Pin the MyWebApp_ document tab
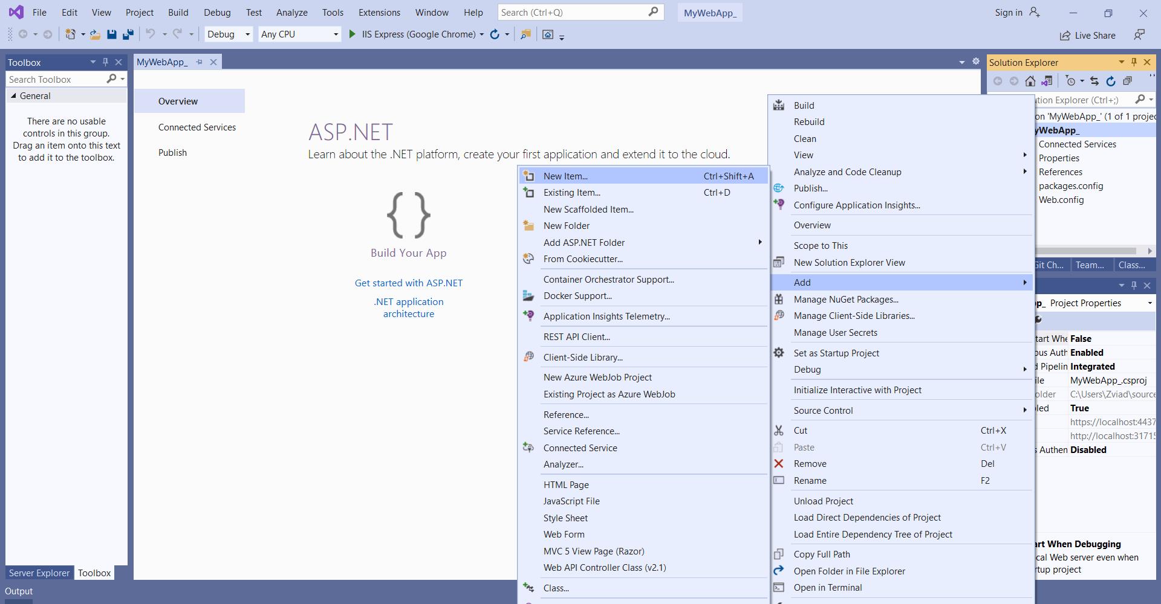This screenshot has height=604, width=1161. (x=199, y=62)
